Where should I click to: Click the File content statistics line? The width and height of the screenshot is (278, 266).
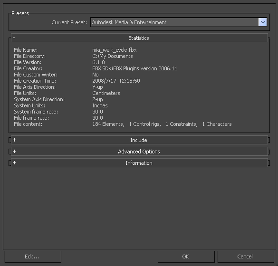162,124
